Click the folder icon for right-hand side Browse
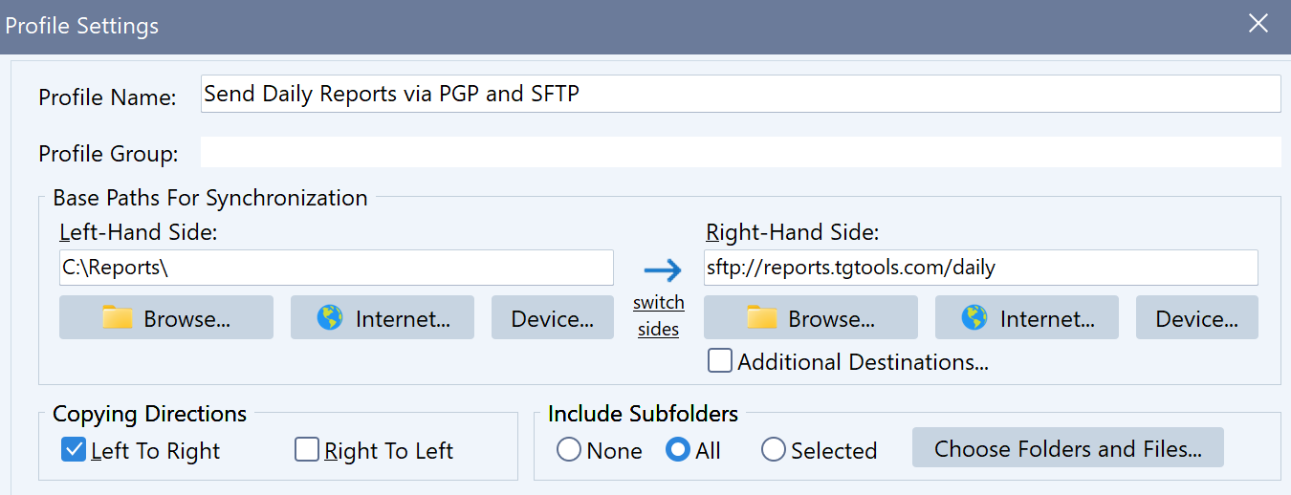Viewport: 1291px width, 495px height. 762,318
